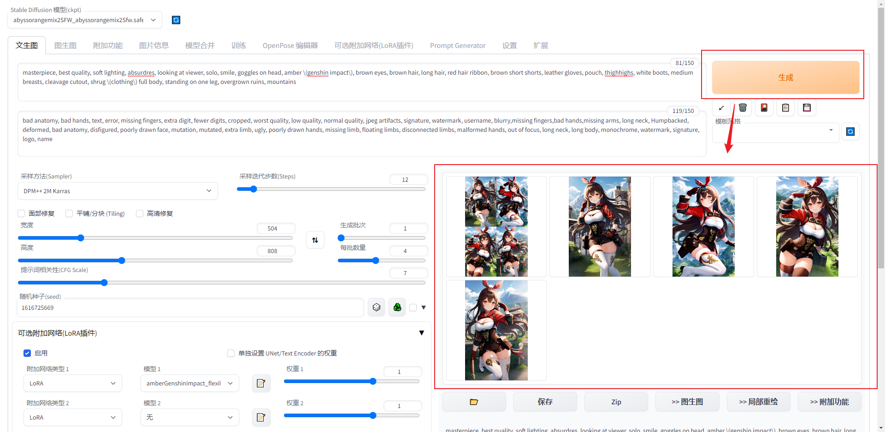Toggle 单独设置 UNet/Text Encoder 的权重
885x432 pixels.
[x=231, y=353]
